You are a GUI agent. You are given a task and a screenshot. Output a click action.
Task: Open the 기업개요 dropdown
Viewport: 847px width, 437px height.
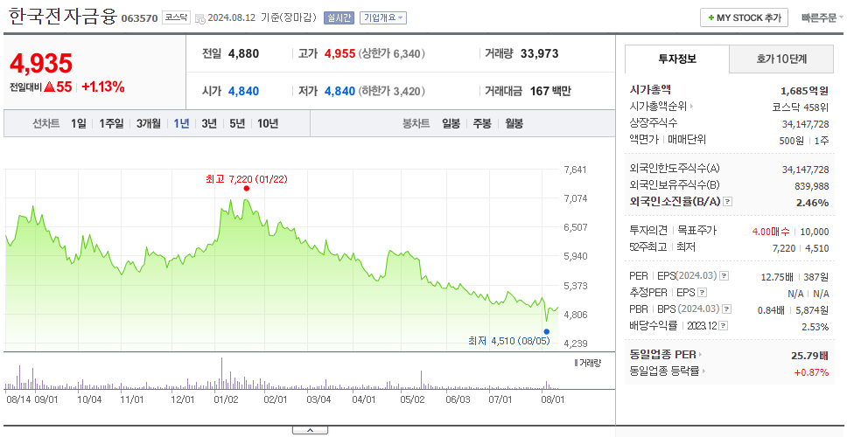(x=383, y=17)
